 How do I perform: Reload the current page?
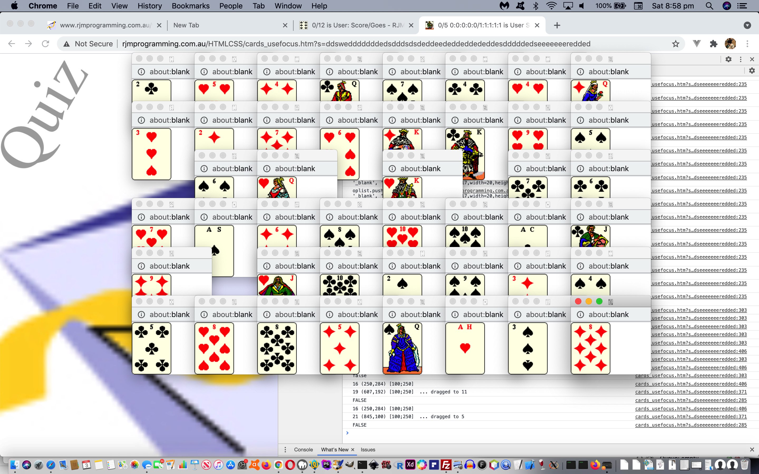coord(46,43)
